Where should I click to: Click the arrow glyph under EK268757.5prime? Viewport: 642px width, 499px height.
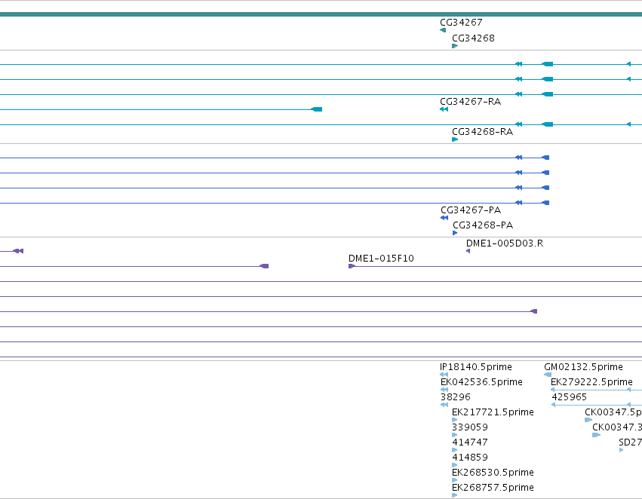click(x=454, y=495)
